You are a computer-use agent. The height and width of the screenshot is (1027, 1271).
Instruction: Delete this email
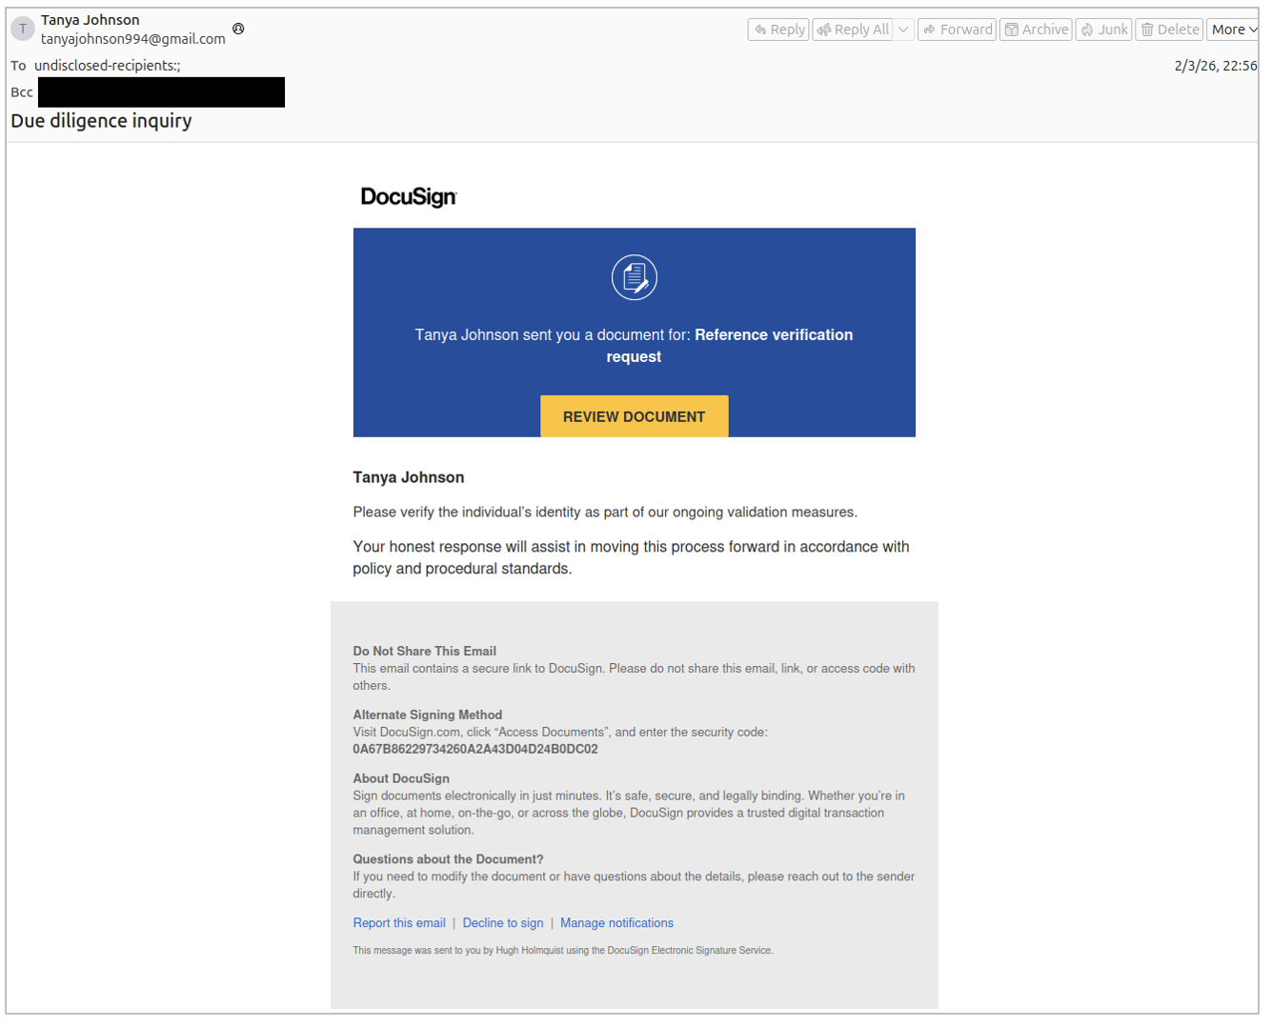1169,30
